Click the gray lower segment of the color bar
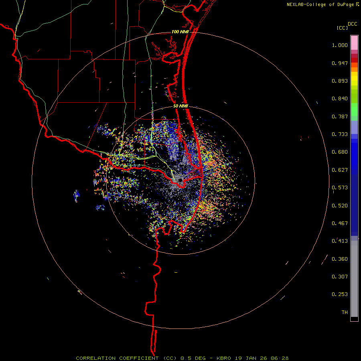This screenshot has height=361, width=361. (x=354, y=279)
